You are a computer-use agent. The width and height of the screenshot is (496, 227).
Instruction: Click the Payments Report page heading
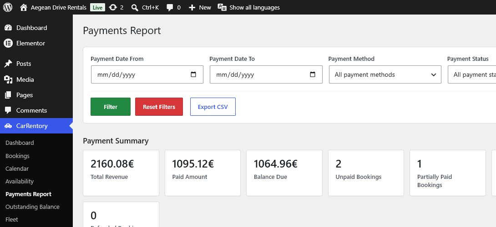[122, 31]
